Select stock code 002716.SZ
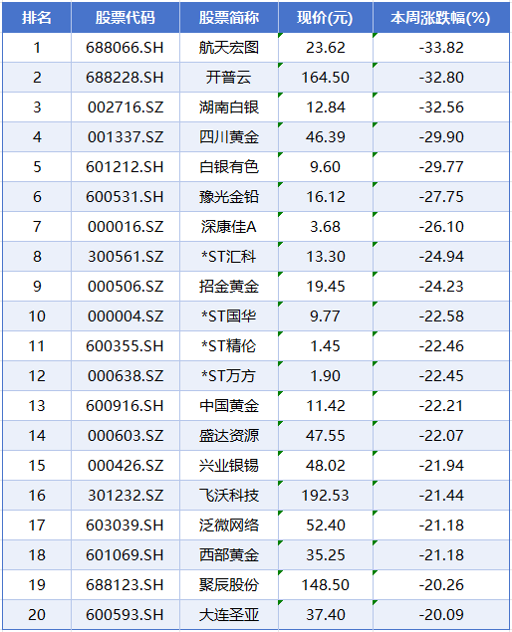This screenshot has width=512, height=632. click(x=126, y=107)
